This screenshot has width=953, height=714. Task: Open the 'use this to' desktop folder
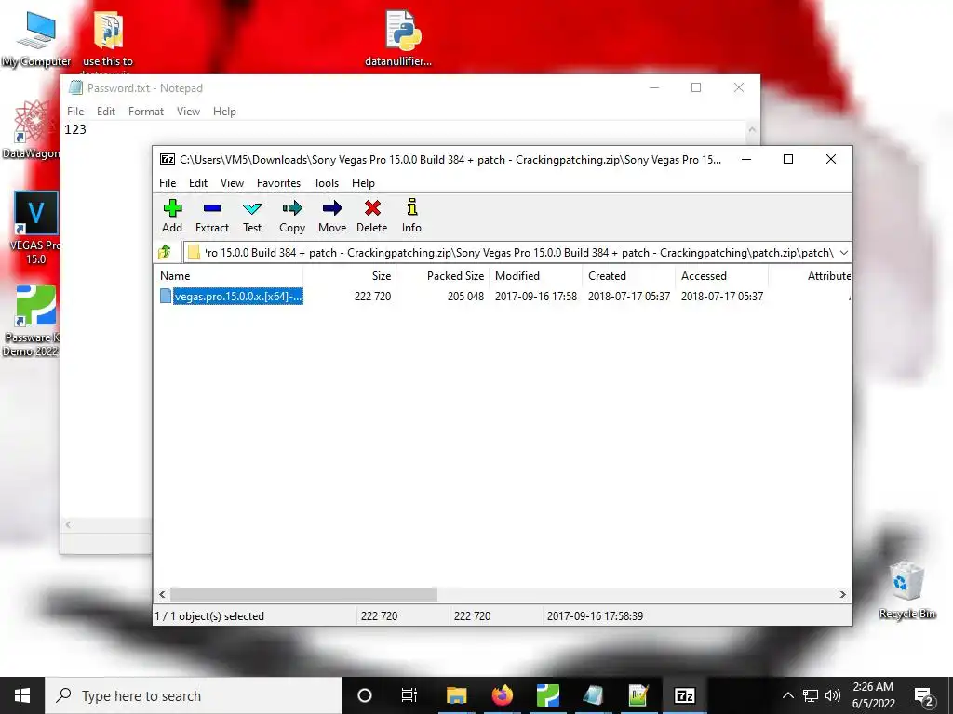pyautogui.click(x=108, y=39)
